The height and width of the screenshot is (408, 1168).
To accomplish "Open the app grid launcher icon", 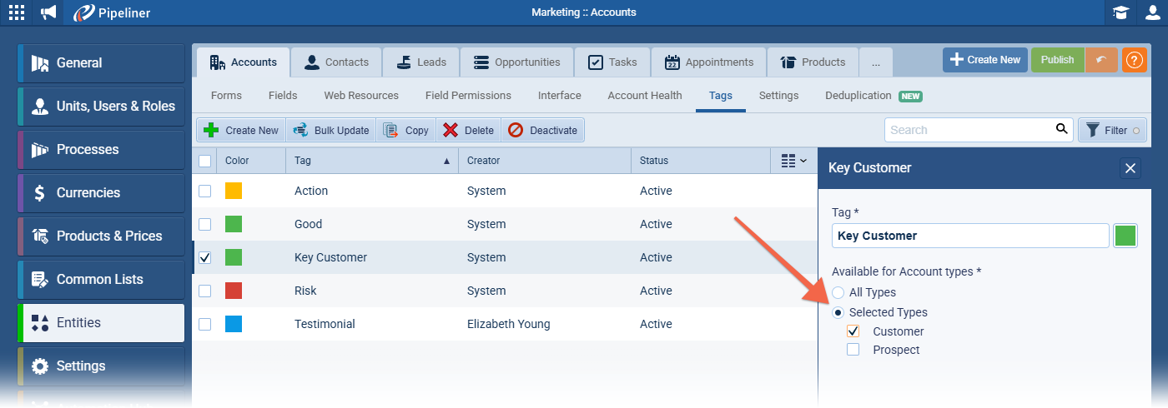I will pyautogui.click(x=17, y=12).
